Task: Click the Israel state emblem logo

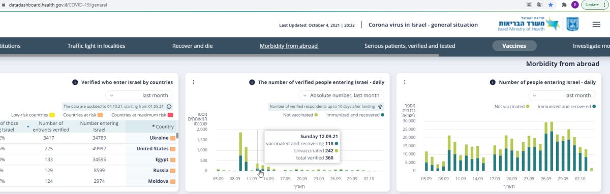Action: [573, 24]
